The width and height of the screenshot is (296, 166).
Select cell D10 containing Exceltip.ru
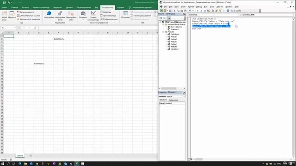pos(39,64)
